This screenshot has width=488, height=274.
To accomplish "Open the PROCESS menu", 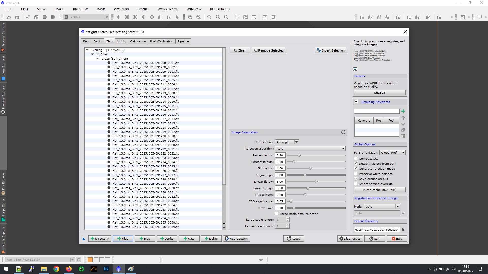I will coord(121,9).
